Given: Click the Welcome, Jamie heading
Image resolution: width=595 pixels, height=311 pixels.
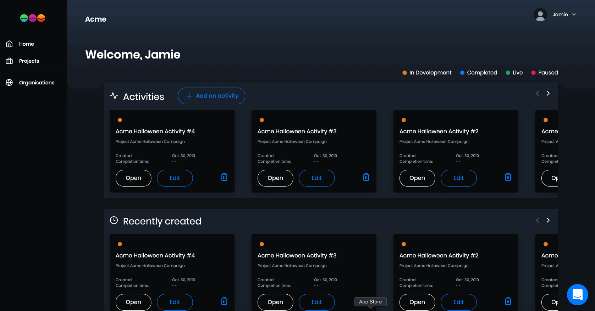Looking at the screenshot, I should 133,54.
